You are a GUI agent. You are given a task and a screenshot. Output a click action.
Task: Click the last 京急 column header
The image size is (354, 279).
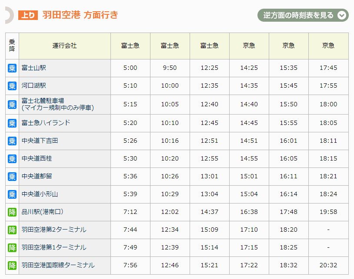point(328,46)
